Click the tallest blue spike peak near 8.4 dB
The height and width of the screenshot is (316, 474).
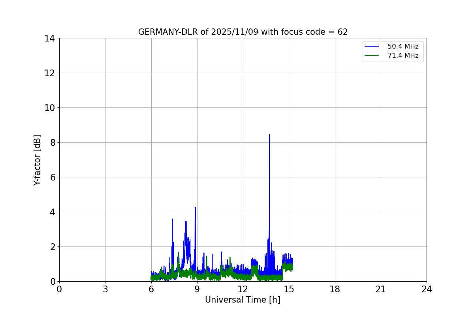(269, 135)
